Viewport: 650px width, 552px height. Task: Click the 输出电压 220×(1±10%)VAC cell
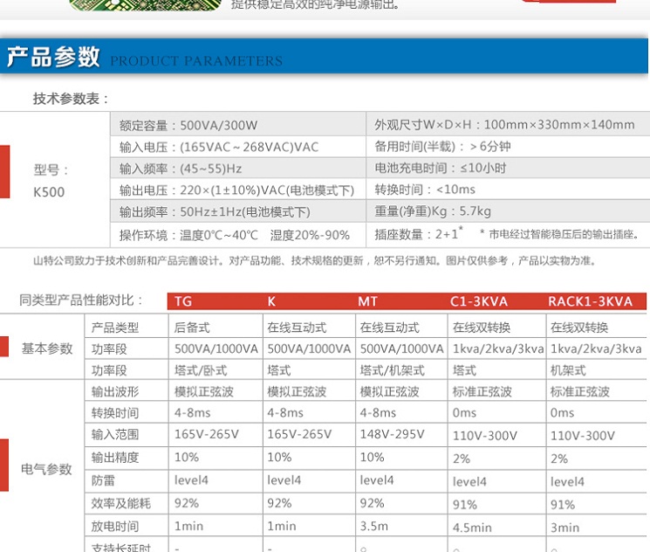238,190
